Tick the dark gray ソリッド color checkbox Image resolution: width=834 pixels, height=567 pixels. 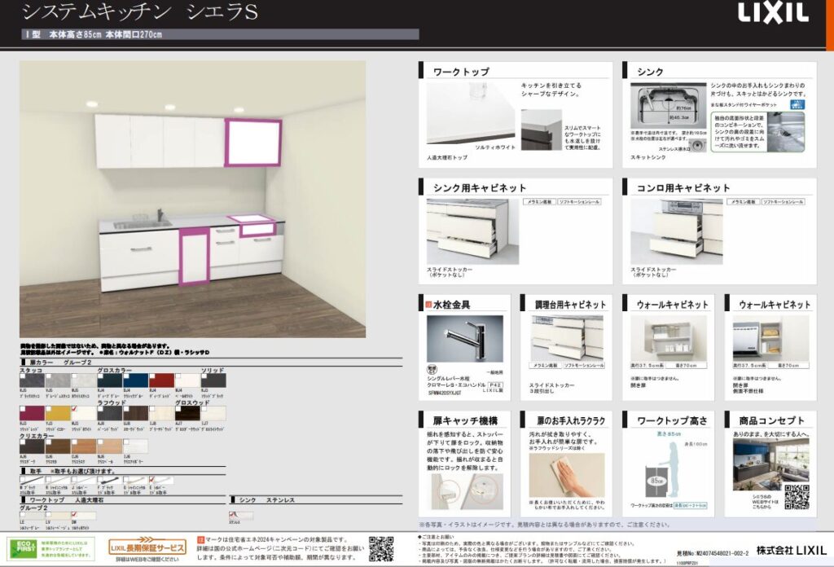coord(204,376)
